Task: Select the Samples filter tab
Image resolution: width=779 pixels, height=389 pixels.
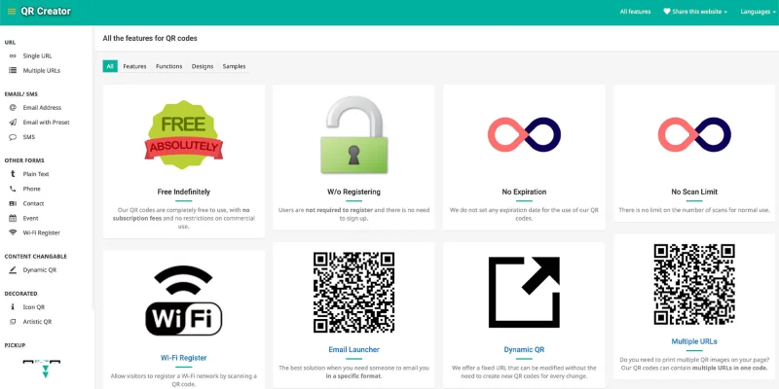Action: [234, 66]
